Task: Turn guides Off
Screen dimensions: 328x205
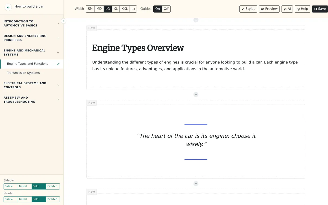Action: point(166,9)
